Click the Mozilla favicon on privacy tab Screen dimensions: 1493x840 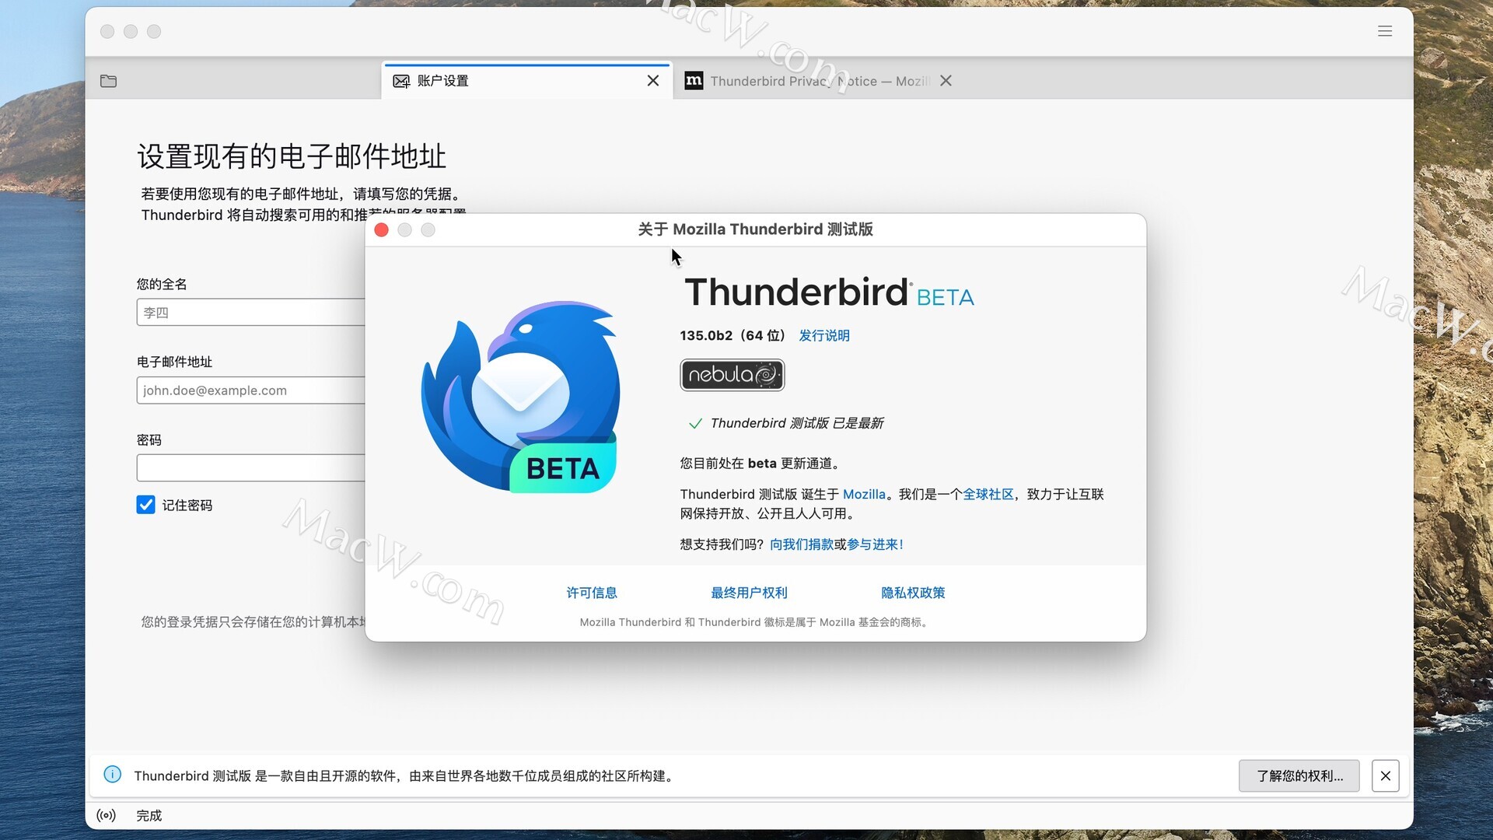[694, 80]
